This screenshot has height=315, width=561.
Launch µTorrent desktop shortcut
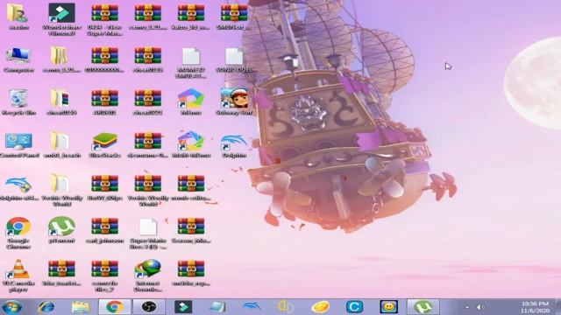pos(61,230)
